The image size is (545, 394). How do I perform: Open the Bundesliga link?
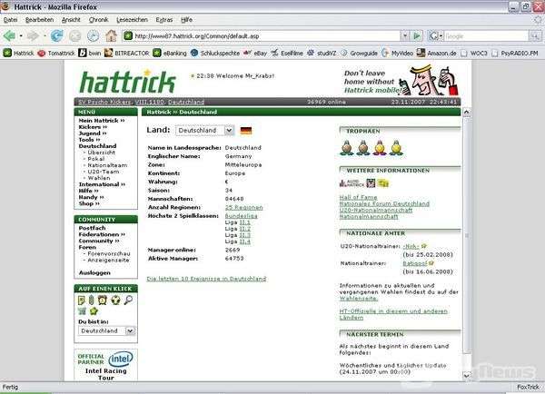pos(242,216)
